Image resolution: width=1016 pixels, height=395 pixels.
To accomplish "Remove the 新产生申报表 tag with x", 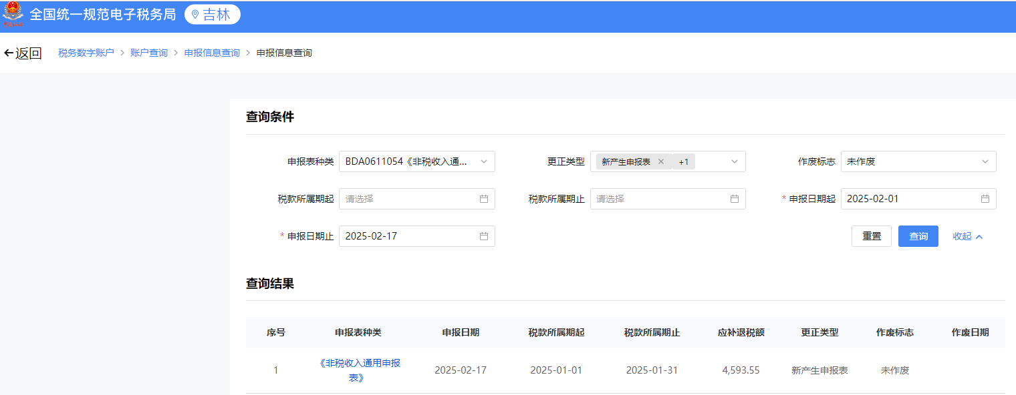I will [661, 161].
